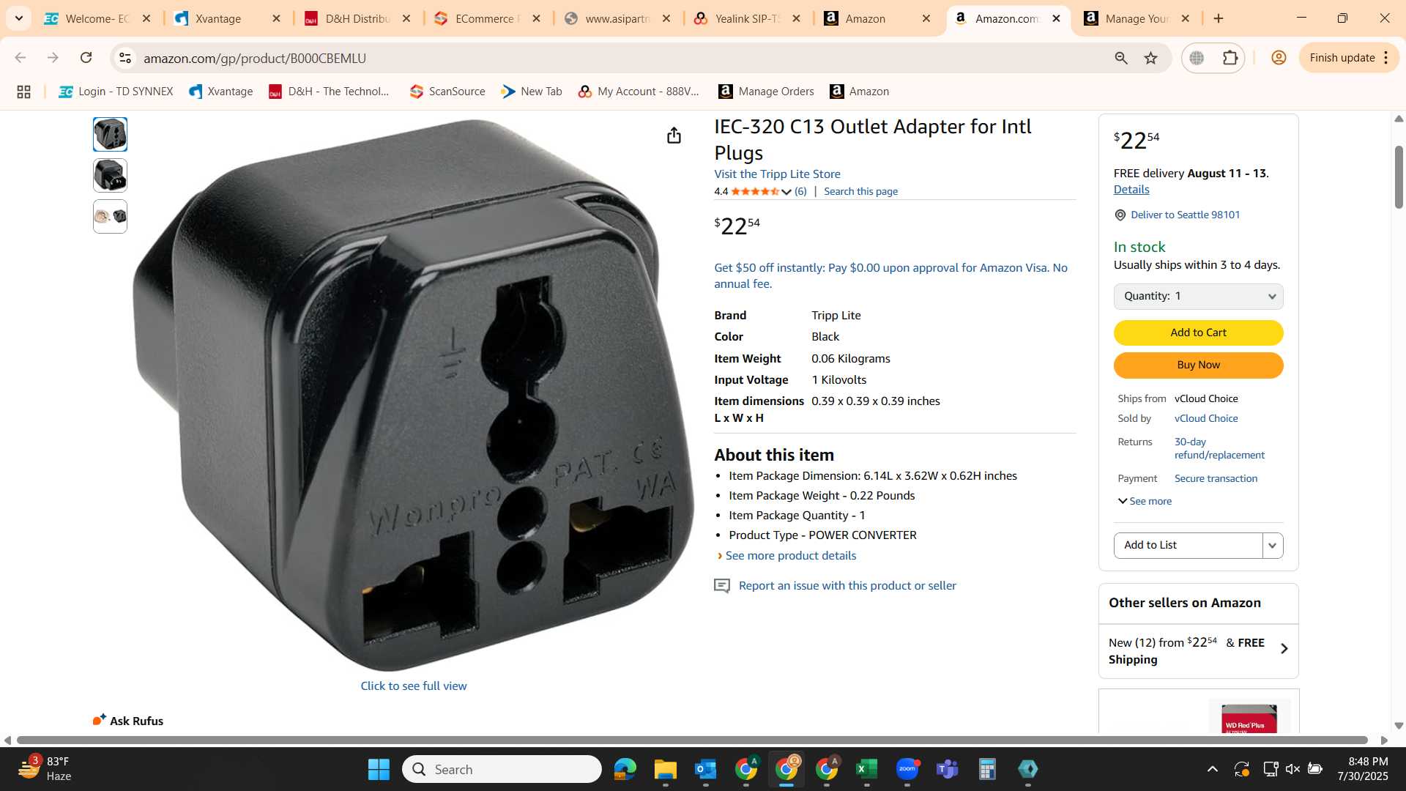The image size is (1406, 791).
Task: Open the browser extensions puzzle icon
Action: coord(1230,58)
